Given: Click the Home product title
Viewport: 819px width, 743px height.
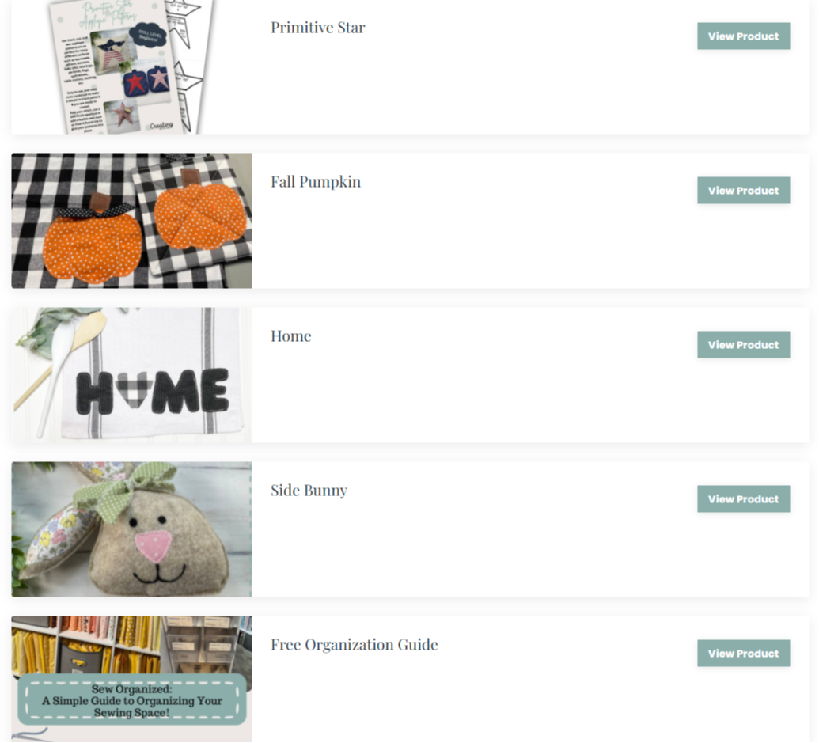Looking at the screenshot, I should point(291,335).
